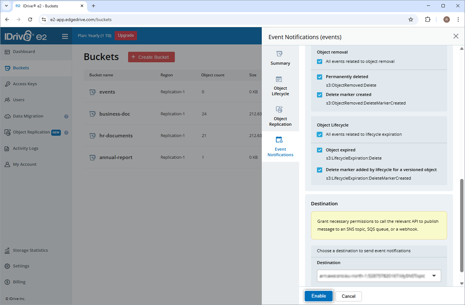Click the events bucket icon
Viewport: 465px width, 305px height.
93,92
